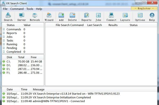This screenshot has height=105, width=159.
Task: Select the 'Commands' status row text
Action: click(x=14, y=29)
